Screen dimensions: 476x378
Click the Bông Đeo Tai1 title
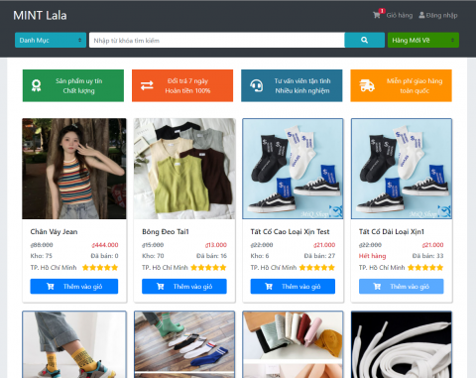166,231
